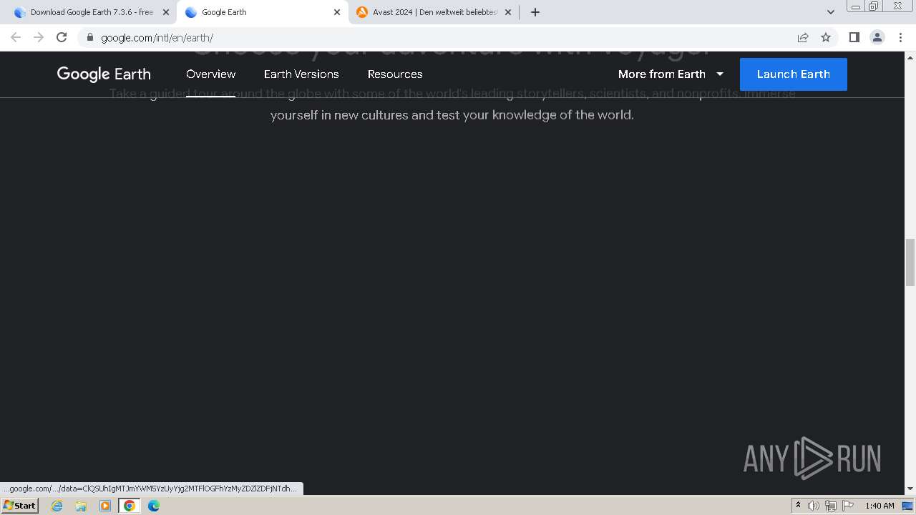Open media player taskbar icon
This screenshot has height=515, width=916.
tap(105, 506)
